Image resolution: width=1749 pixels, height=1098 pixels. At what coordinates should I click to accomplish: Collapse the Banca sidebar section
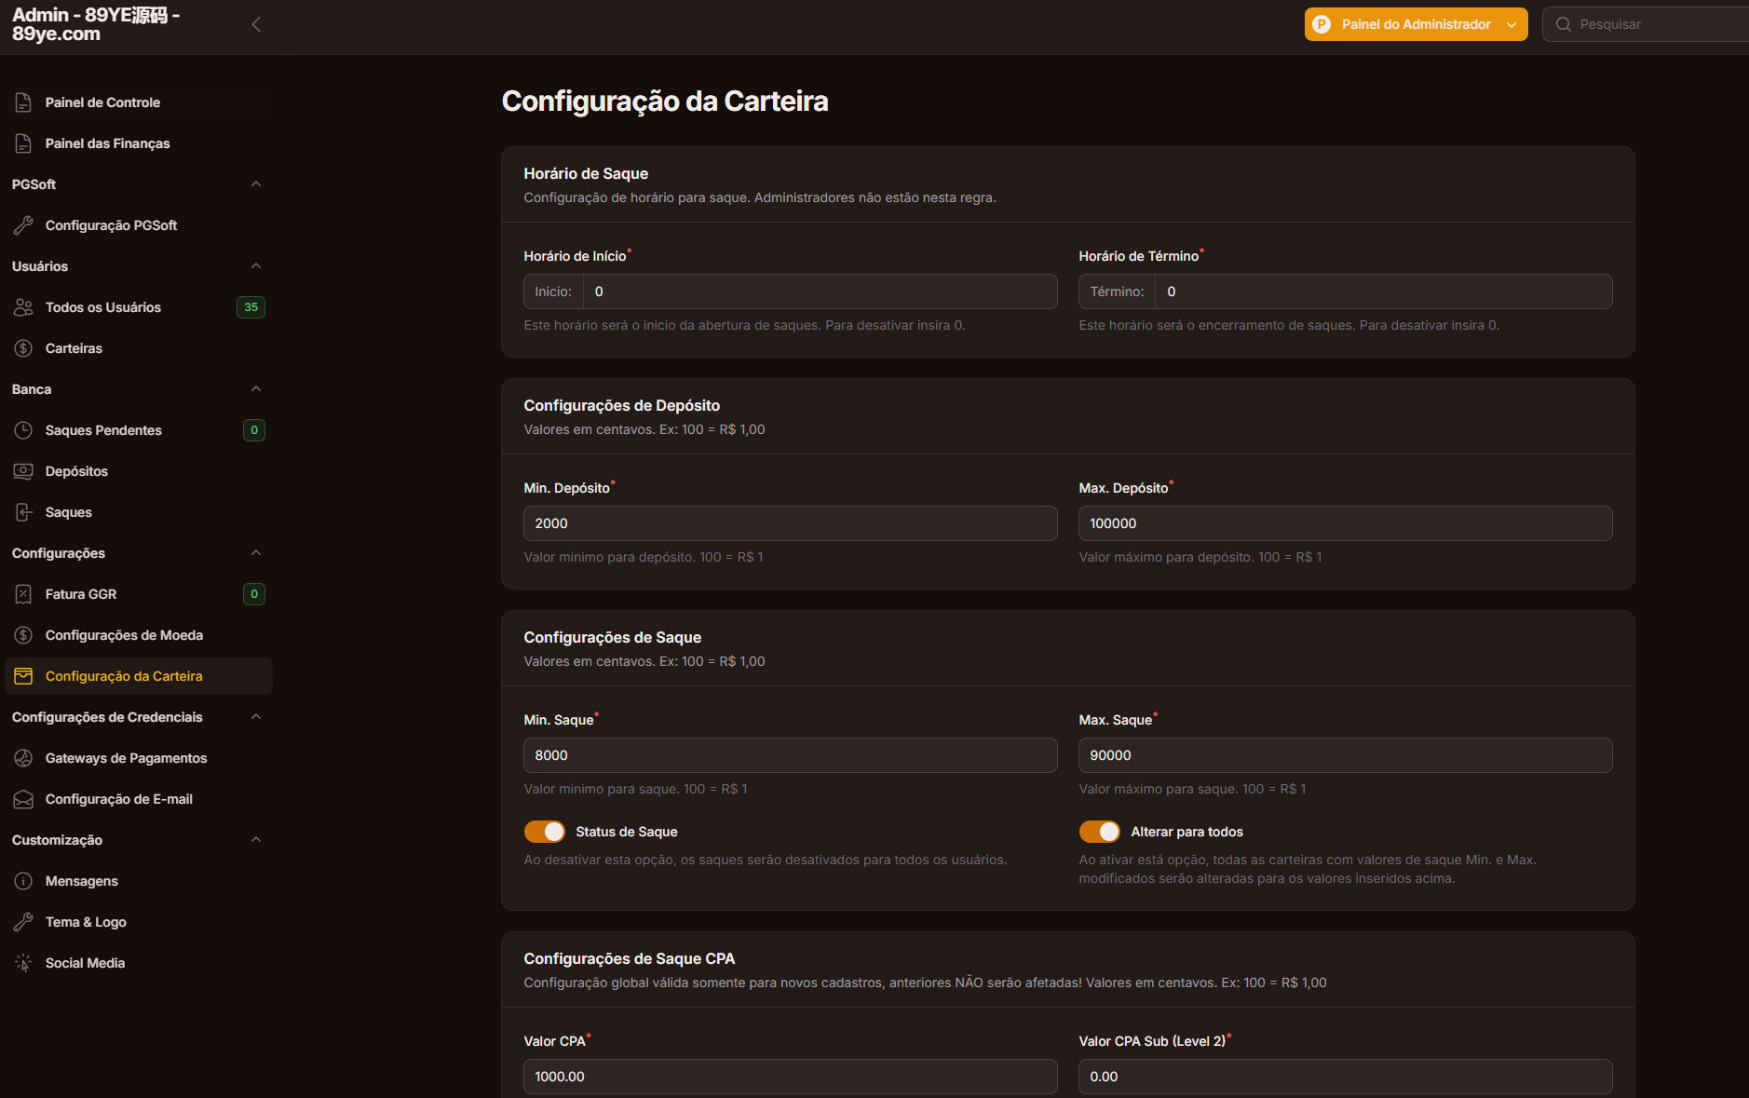pos(256,389)
